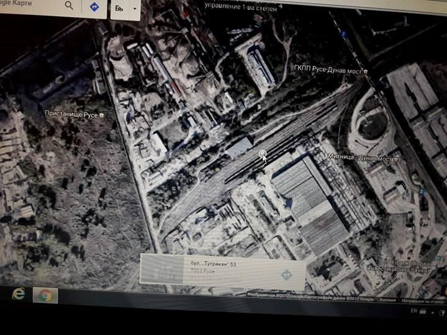This screenshot has width=447, height=335.
Task: Switch to Chrome in the taskbar
Action: tap(45, 295)
